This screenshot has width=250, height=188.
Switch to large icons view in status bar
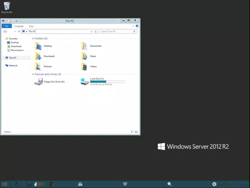click(136, 132)
